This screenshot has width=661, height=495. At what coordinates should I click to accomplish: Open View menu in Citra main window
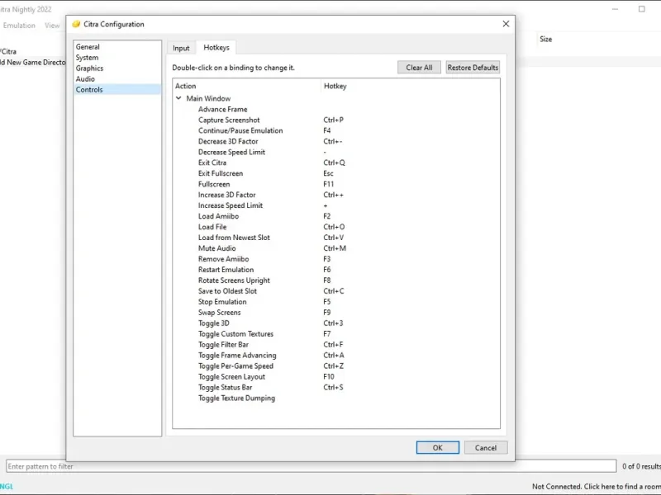pos(52,26)
